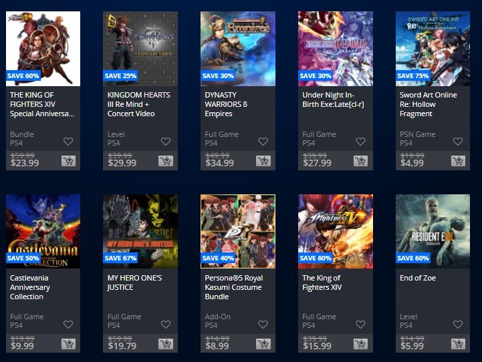Add DYNASTY WARRIORS 8 Empires to cart
This screenshot has height=362, width=482.
(x=263, y=161)
